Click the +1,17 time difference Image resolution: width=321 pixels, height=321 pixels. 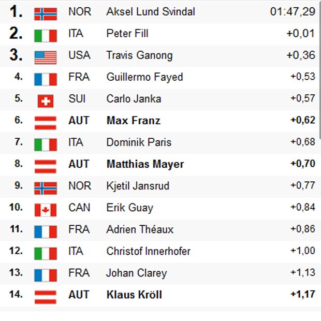(x=303, y=295)
